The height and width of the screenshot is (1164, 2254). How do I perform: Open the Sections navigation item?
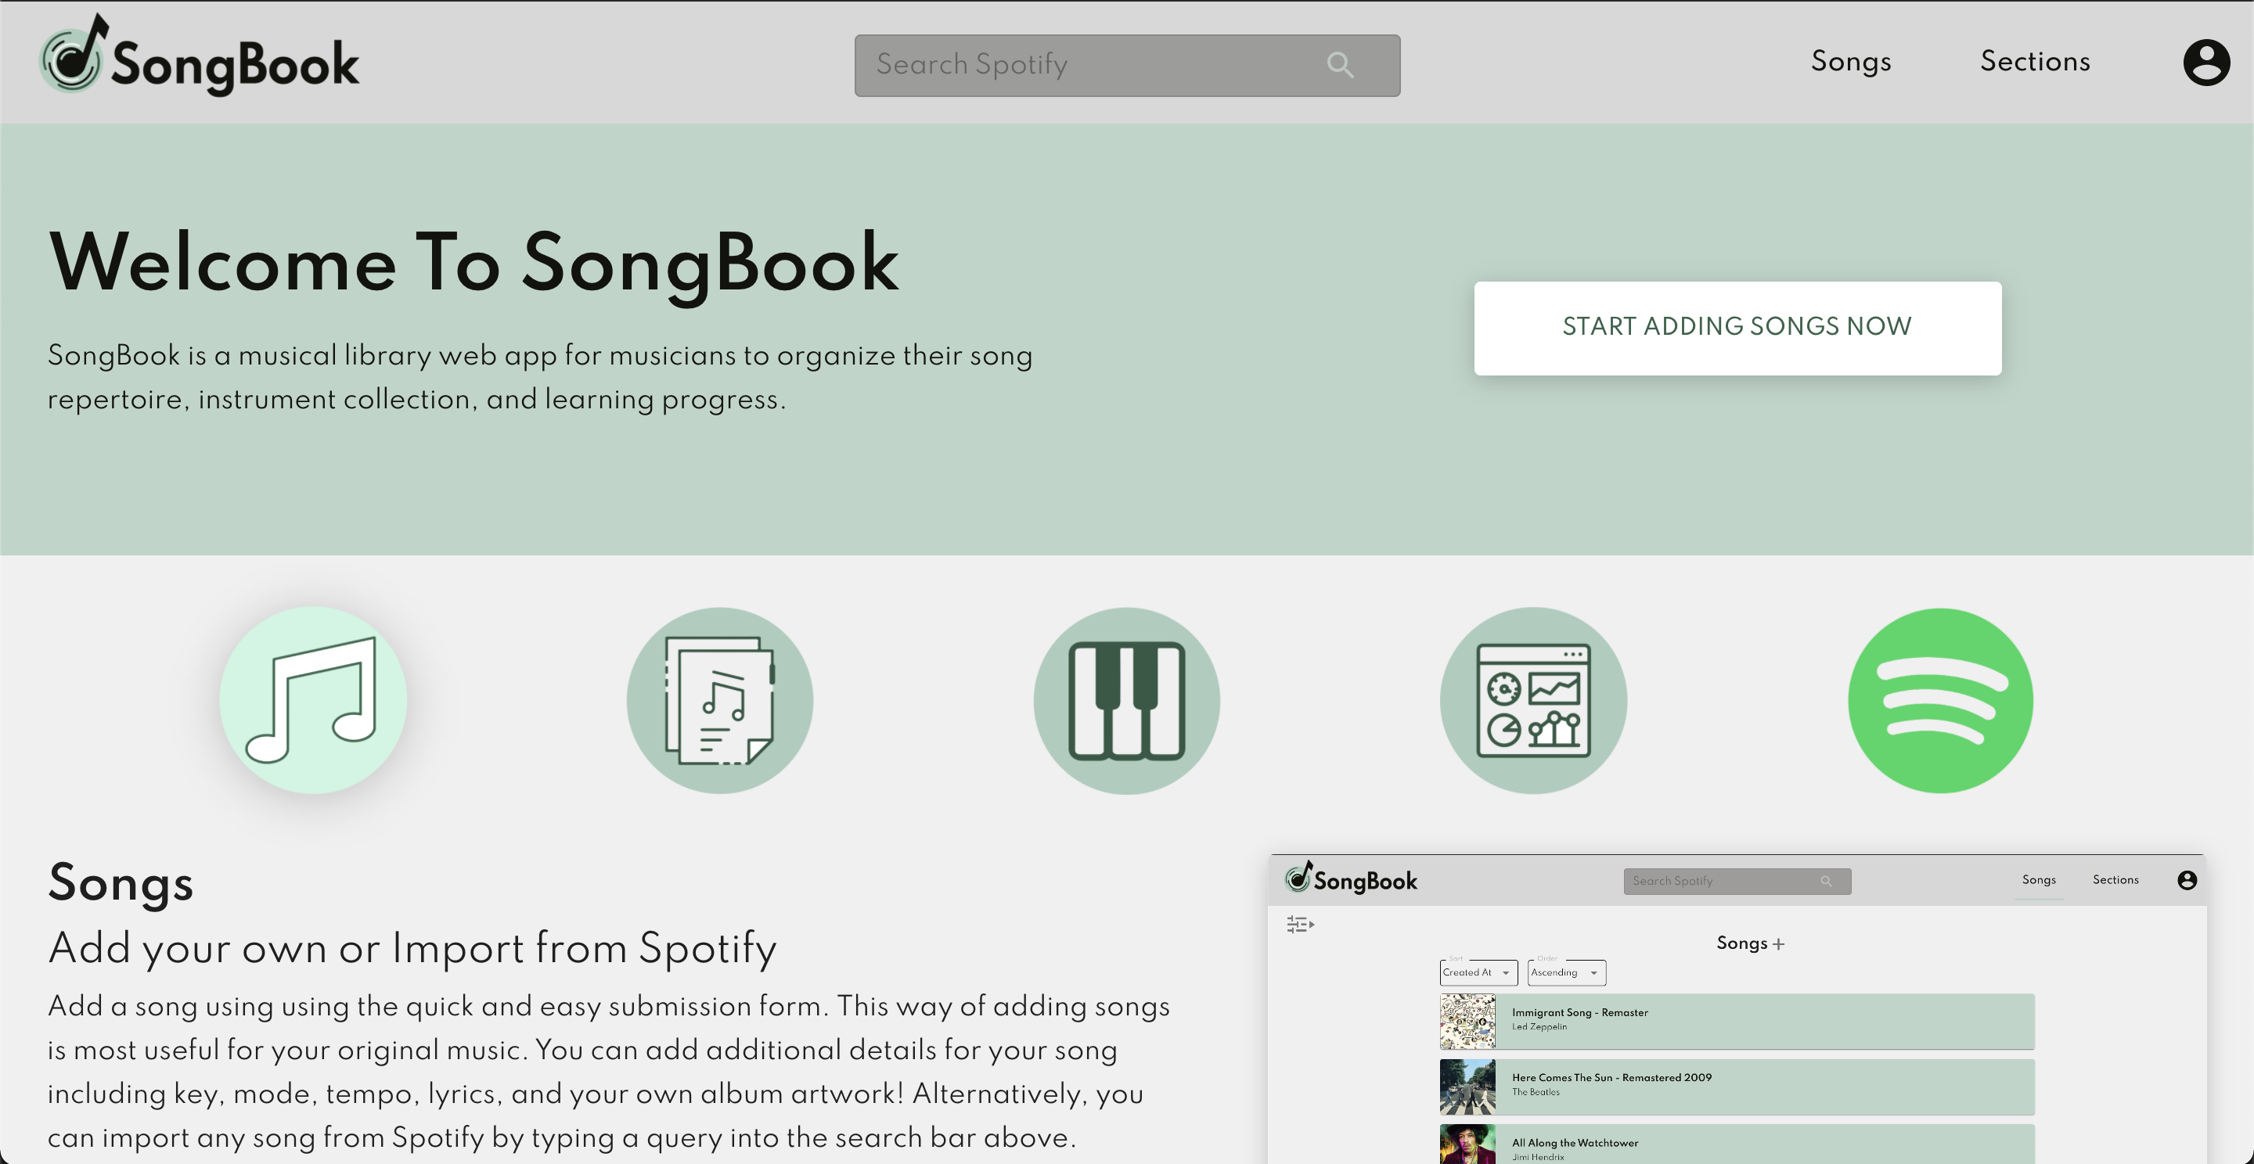coord(2035,61)
